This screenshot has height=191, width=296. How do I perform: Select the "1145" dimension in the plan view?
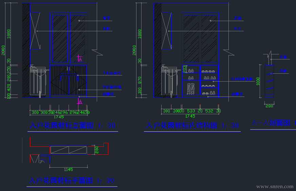click(x=68, y=170)
